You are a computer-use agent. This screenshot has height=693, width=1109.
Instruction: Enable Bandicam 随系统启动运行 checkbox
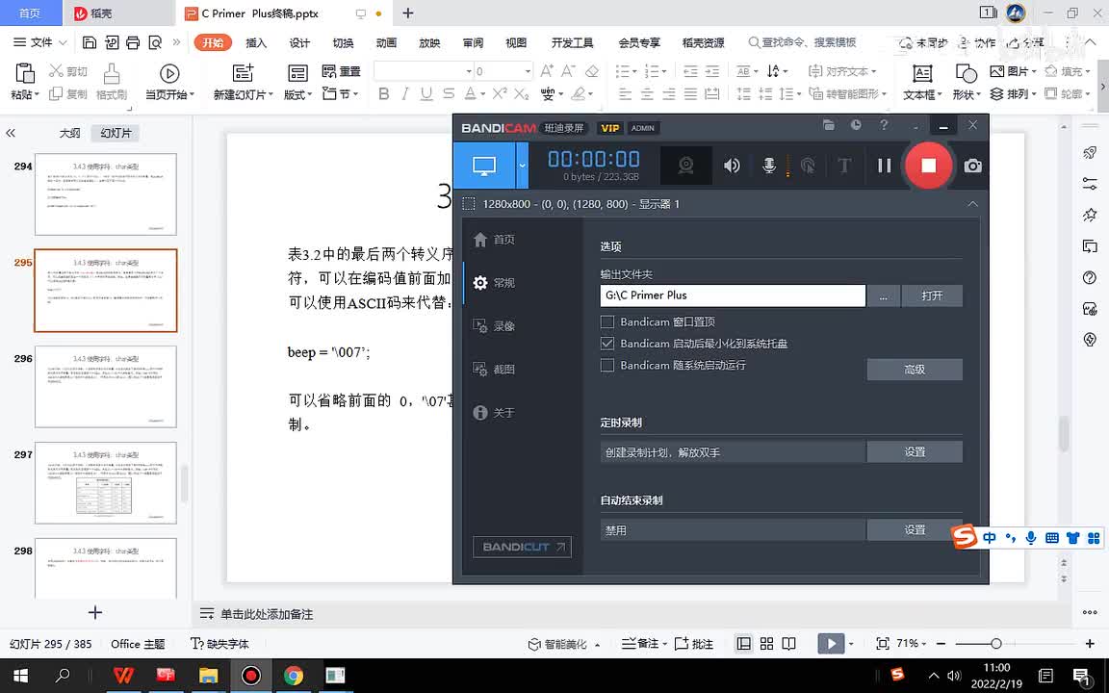(606, 366)
